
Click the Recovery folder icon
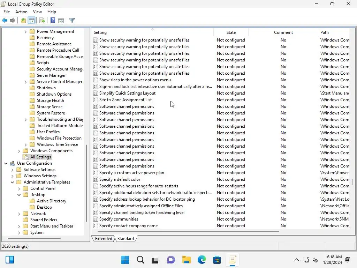pos(32,38)
